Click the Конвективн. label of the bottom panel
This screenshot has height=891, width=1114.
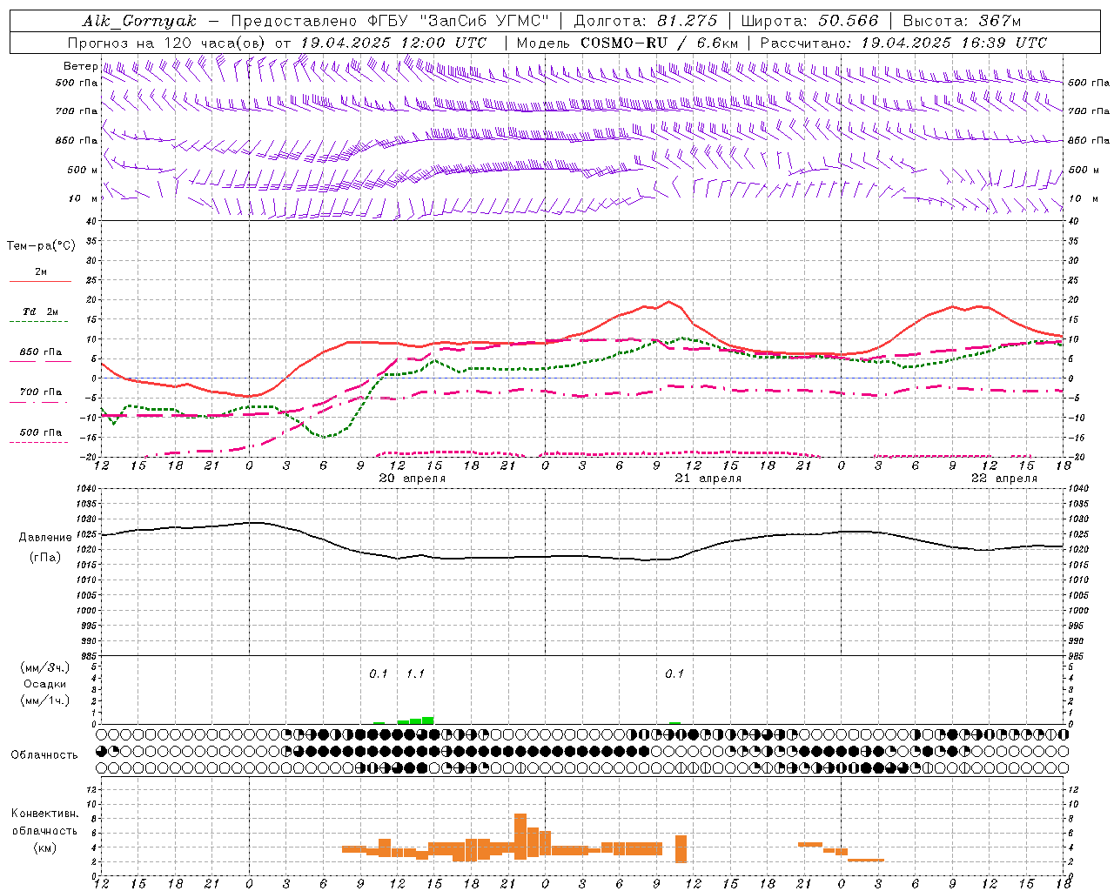click(44, 814)
